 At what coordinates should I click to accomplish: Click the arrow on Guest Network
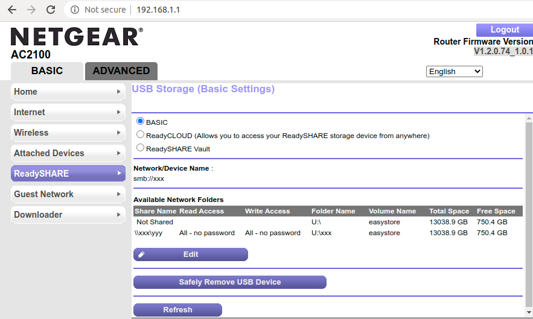tap(119, 194)
